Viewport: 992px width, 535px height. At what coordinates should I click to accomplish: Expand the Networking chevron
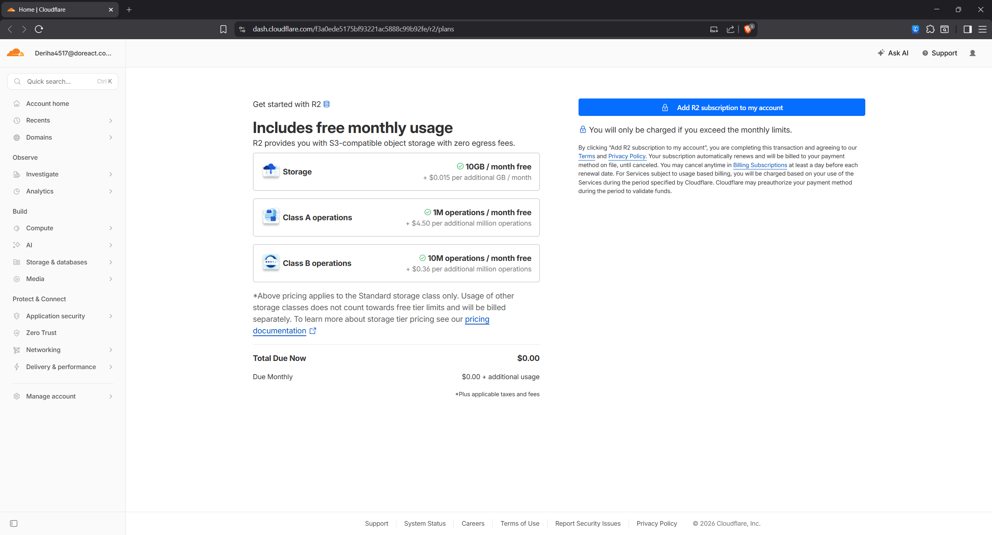click(111, 350)
